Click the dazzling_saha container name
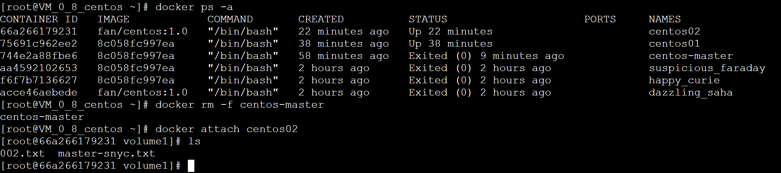This screenshot has width=781, height=173. pyautogui.click(x=690, y=93)
